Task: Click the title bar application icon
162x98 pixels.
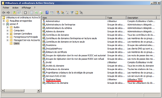Action: (3, 3)
